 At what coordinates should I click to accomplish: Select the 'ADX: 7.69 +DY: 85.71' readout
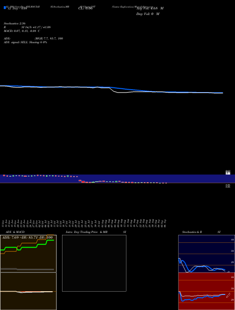point(20,238)
